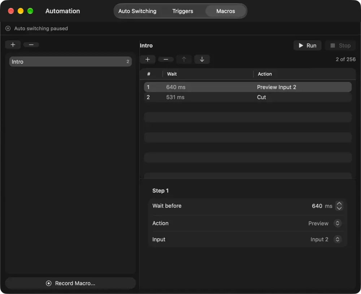Open the Action dropdown showing Preview

point(325,223)
